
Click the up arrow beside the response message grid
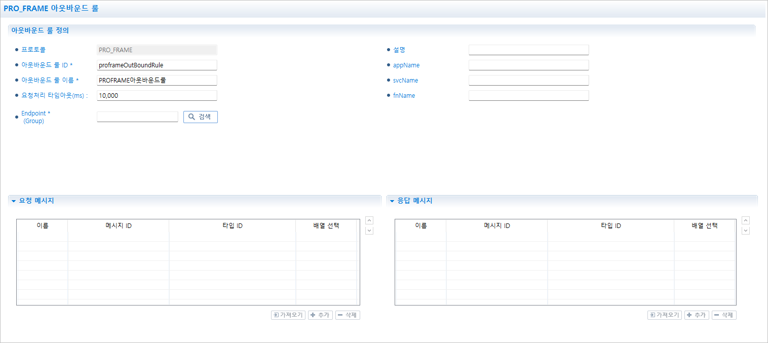point(745,220)
